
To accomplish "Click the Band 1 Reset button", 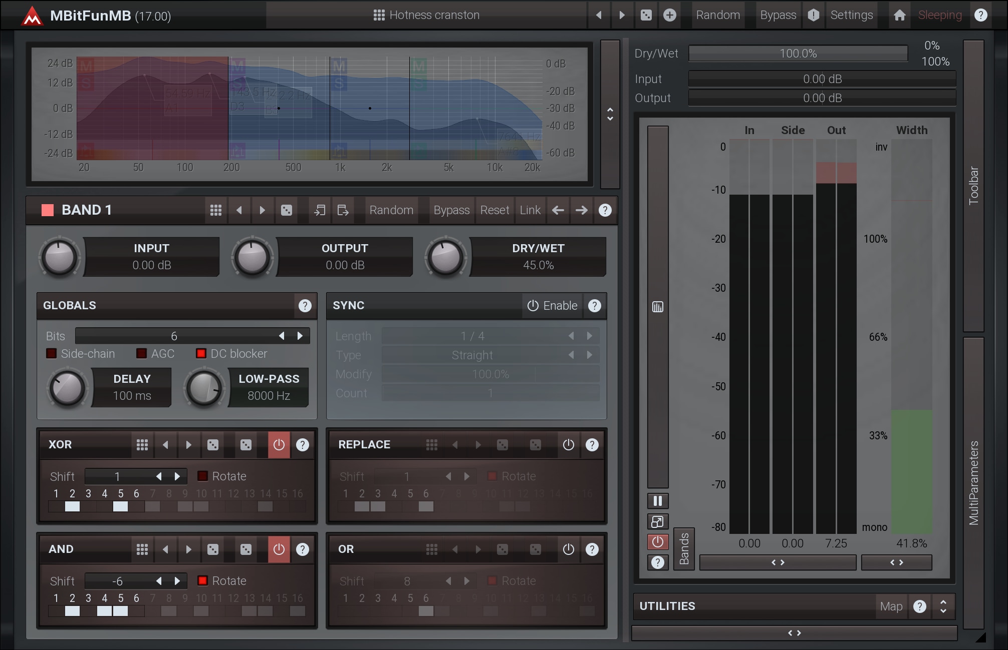I will (494, 210).
